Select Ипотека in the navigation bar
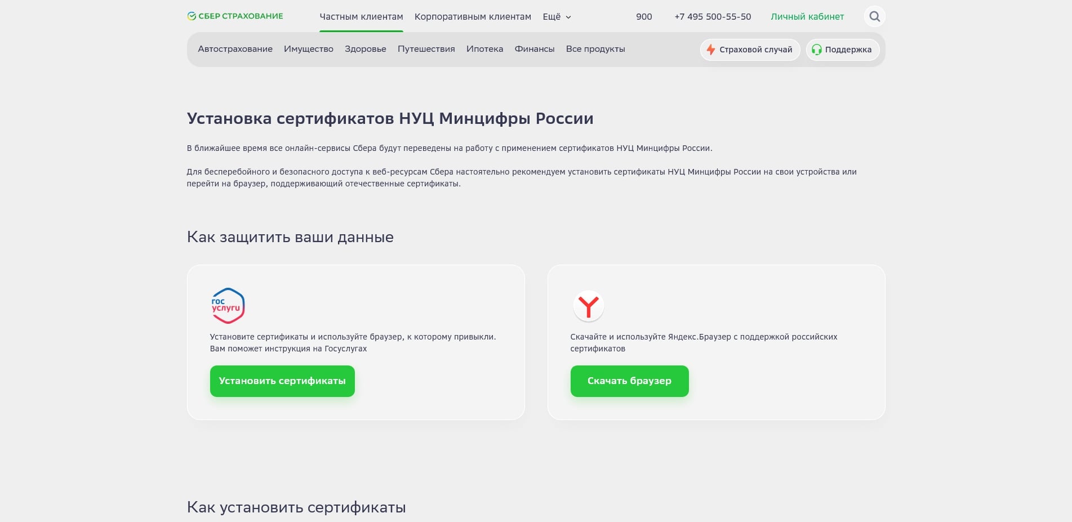The width and height of the screenshot is (1072, 522). pos(484,49)
